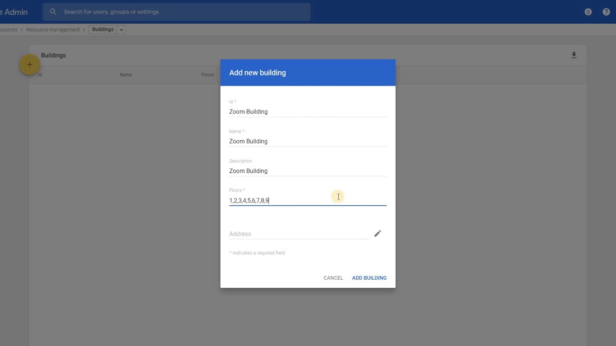Click the Admin logo text
This screenshot has width=616, height=346.
14,12
